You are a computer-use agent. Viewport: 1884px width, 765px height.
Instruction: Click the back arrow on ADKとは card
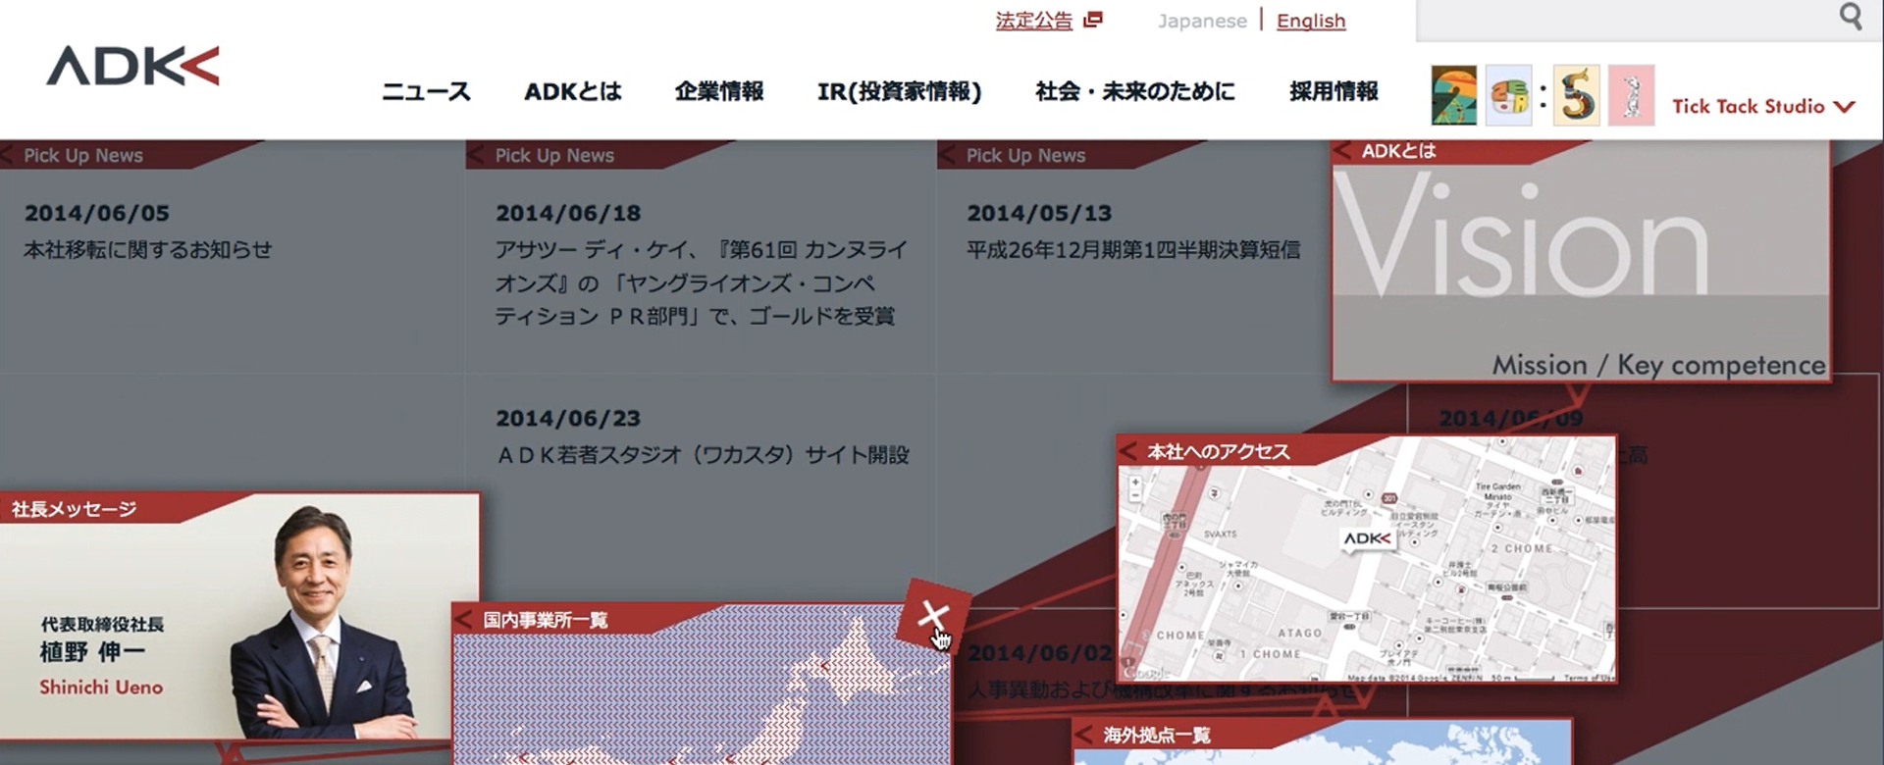[1342, 151]
